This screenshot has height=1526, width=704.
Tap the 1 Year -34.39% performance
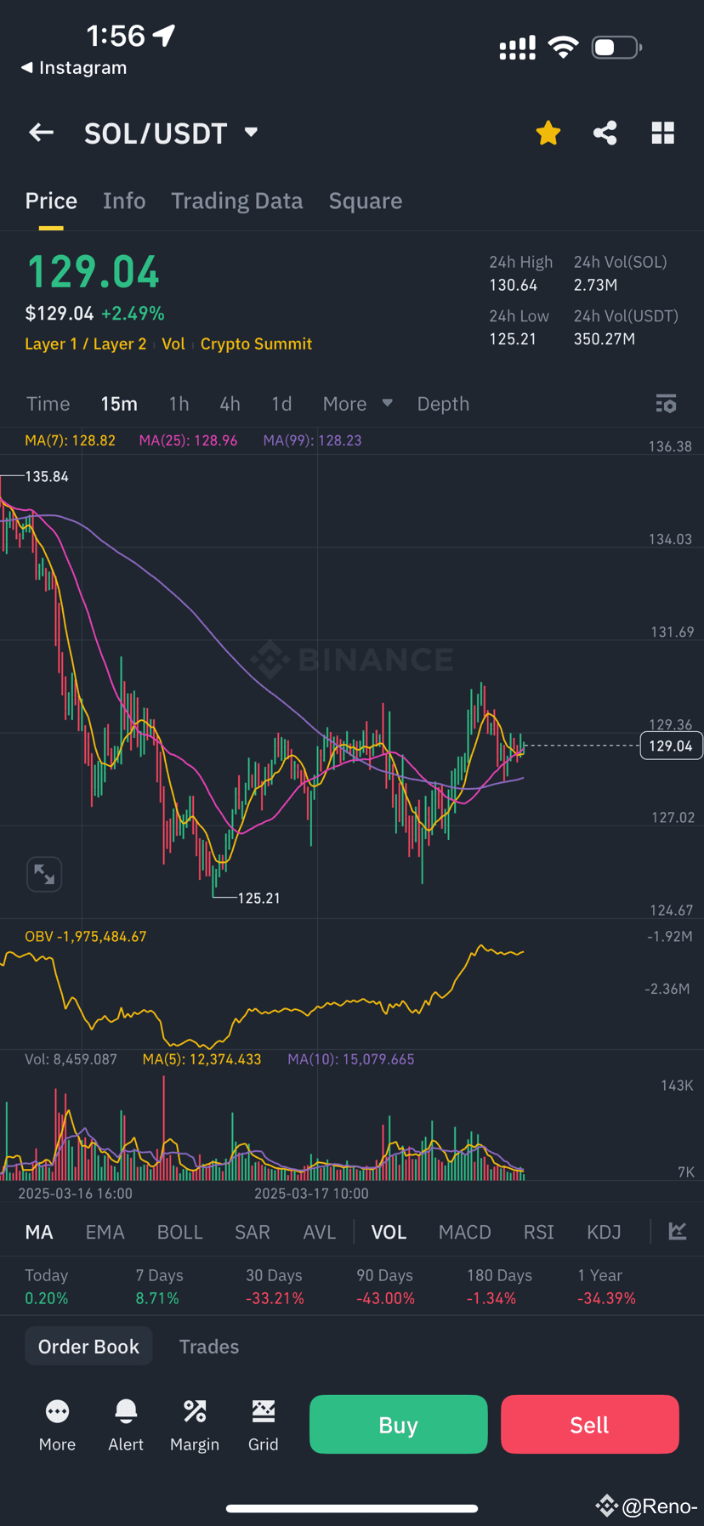[x=606, y=1286]
